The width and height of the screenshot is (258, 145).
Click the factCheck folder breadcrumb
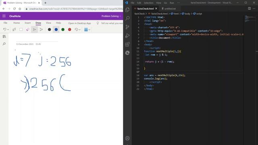pyautogui.click(x=139, y=14)
